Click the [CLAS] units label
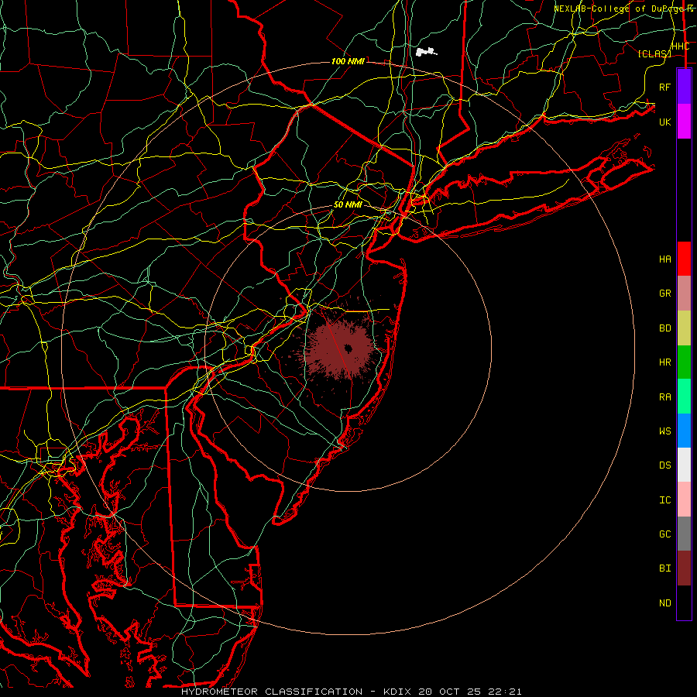697x697 pixels. coord(654,53)
